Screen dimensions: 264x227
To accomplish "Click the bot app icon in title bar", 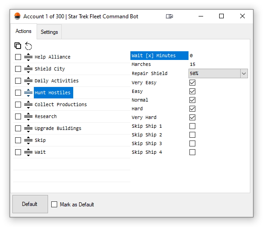I will pos(17,16).
